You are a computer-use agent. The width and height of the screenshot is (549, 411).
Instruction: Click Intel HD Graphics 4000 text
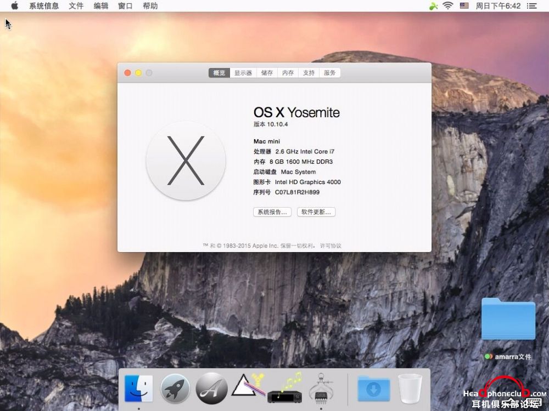point(308,182)
